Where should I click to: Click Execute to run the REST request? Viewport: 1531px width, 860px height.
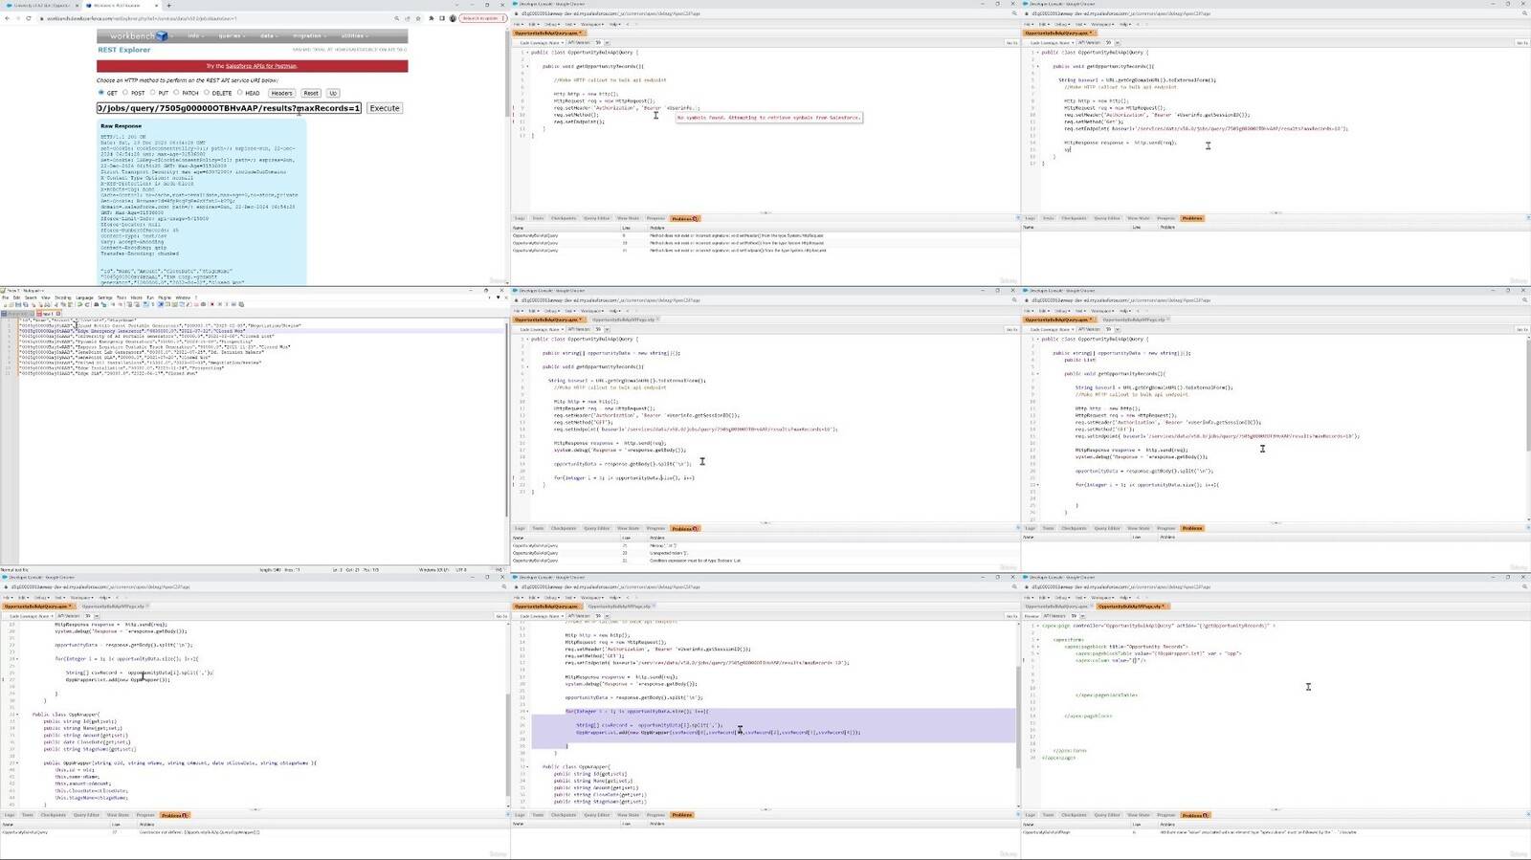385,108
